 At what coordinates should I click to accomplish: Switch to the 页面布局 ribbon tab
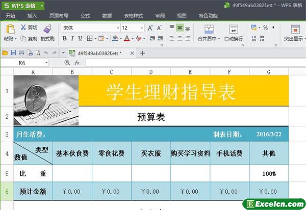coord(59,16)
